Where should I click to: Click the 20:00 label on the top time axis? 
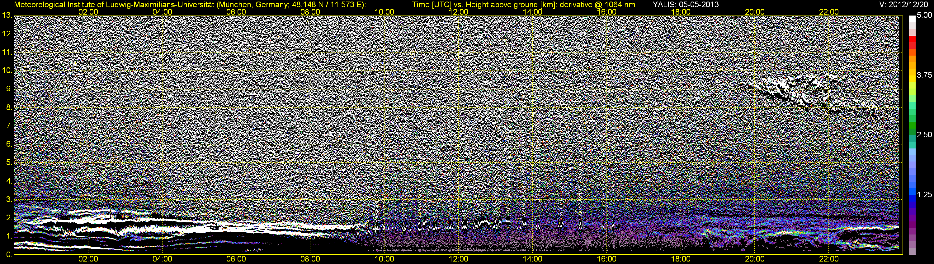click(x=755, y=12)
